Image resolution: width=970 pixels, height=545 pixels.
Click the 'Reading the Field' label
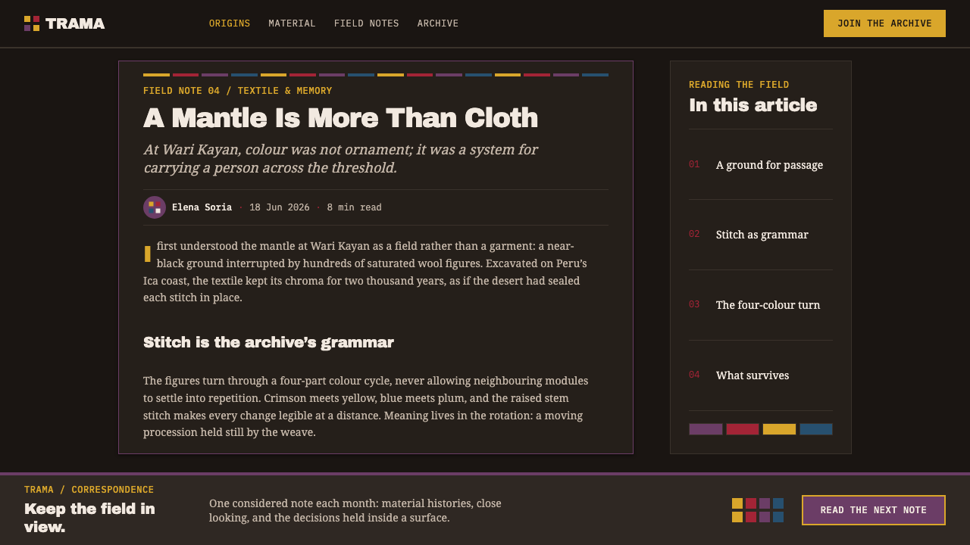pyautogui.click(x=739, y=85)
